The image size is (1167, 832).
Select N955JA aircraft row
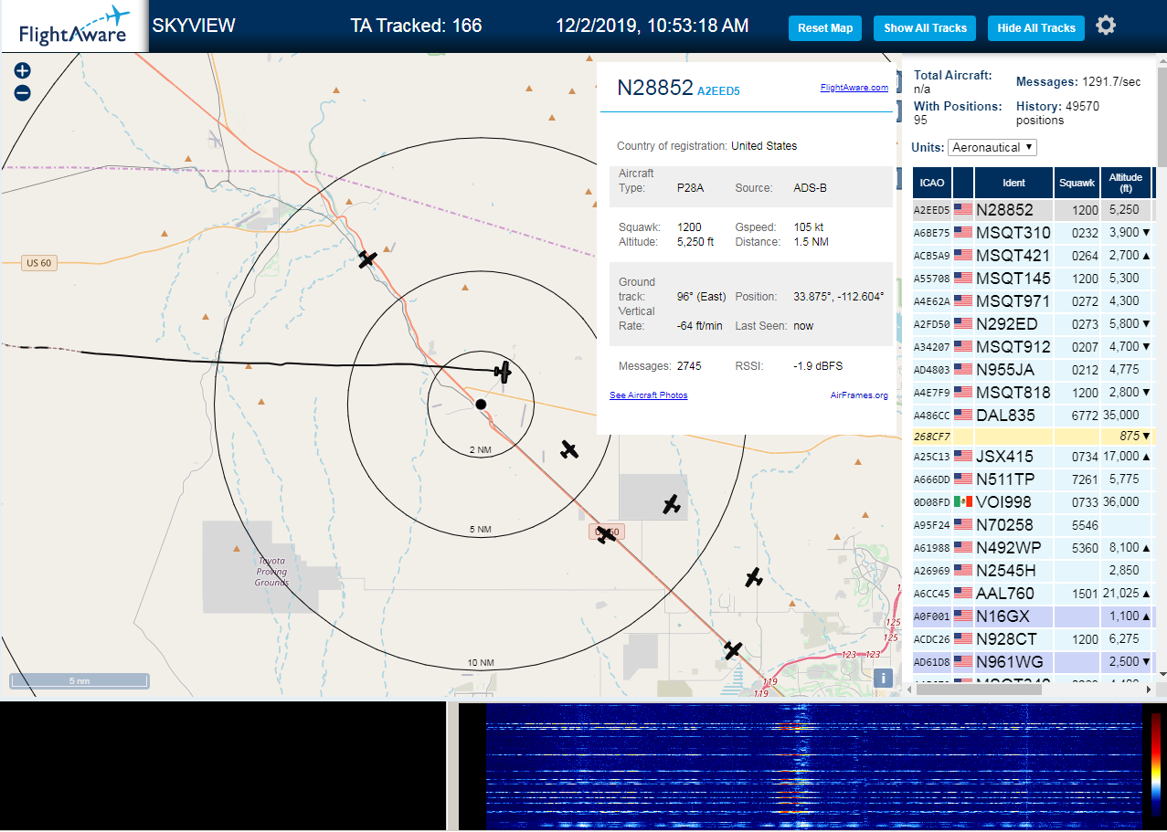(1033, 369)
